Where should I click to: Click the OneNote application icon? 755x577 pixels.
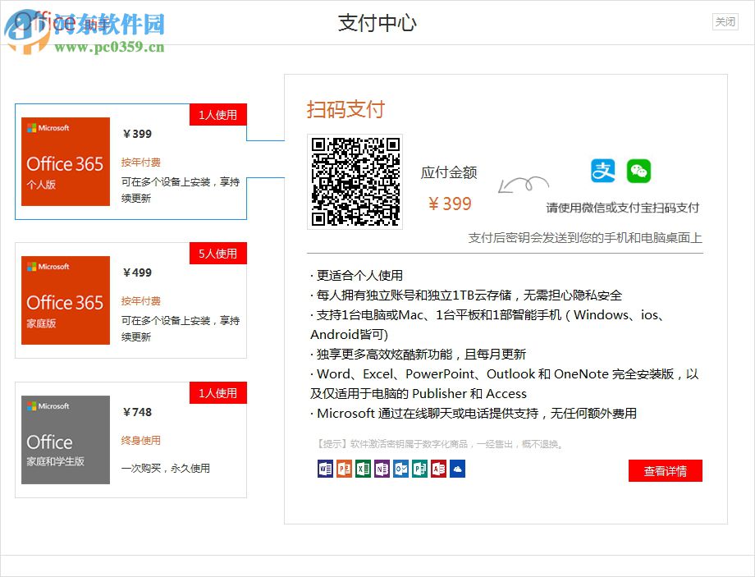(x=382, y=469)
